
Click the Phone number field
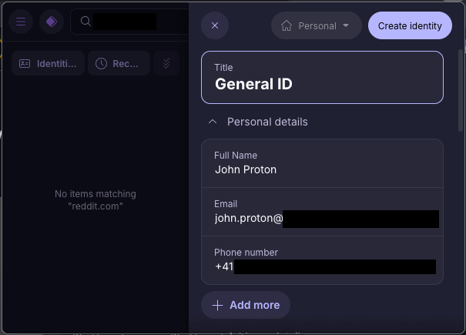(323, 260)
